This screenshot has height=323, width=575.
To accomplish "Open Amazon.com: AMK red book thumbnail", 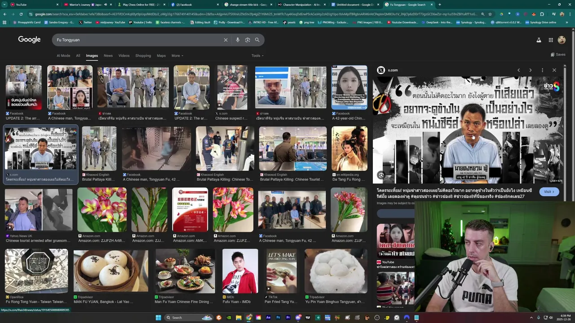I will point(190,210).
